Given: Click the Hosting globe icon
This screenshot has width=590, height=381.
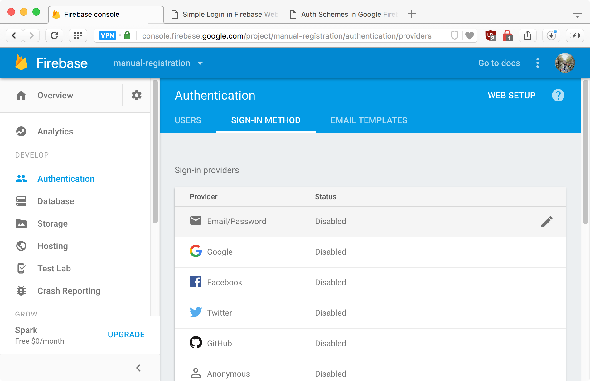Looking at the screenshot, I should tap(21, 246).
